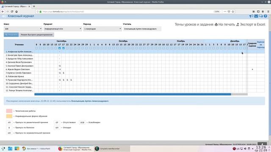Viewport: 271px width, 152px height.
Task: Switch to SimpleScreenRecorder in the taskbar
Action: click(112, 149)
